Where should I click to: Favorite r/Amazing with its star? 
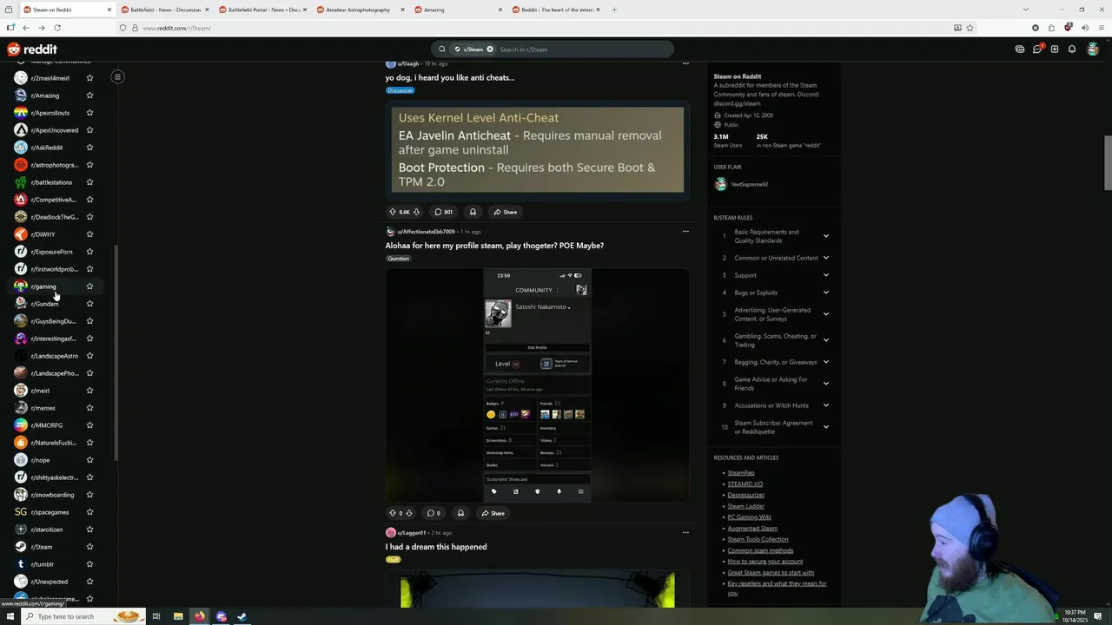coord(89,95)
